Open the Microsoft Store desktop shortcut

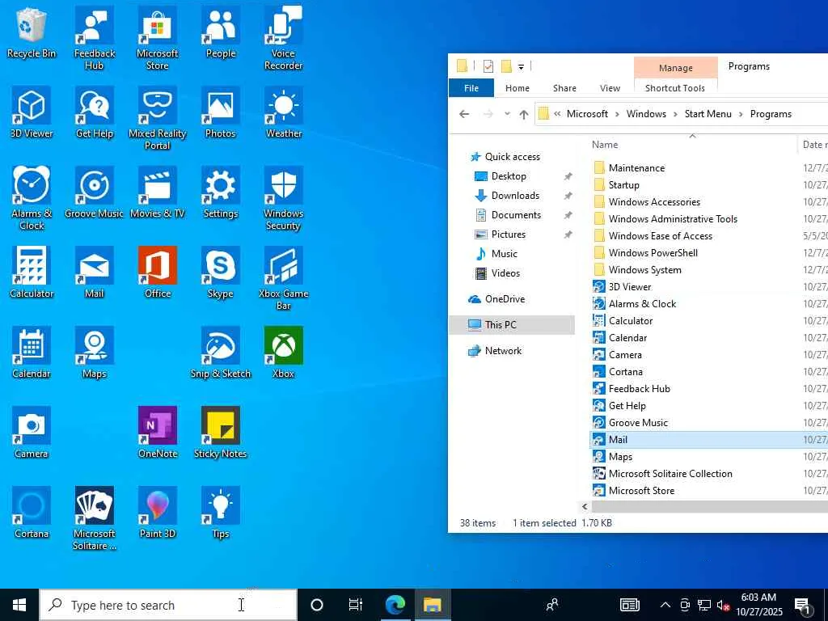pos(158,38)
